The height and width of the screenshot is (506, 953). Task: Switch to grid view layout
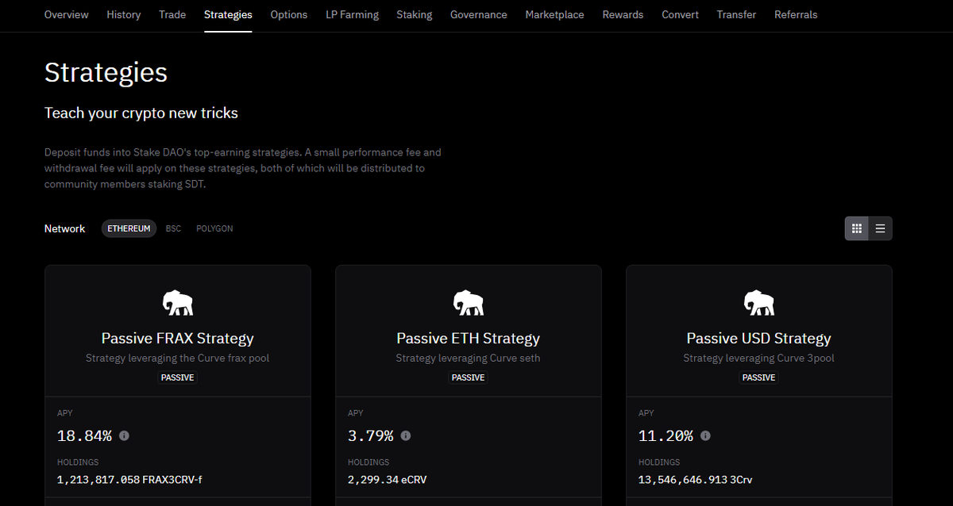[x=857, y=228]
